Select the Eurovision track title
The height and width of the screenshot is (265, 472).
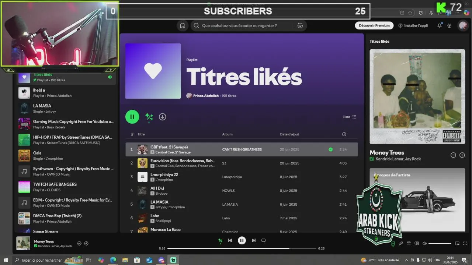tap(183, 161)
